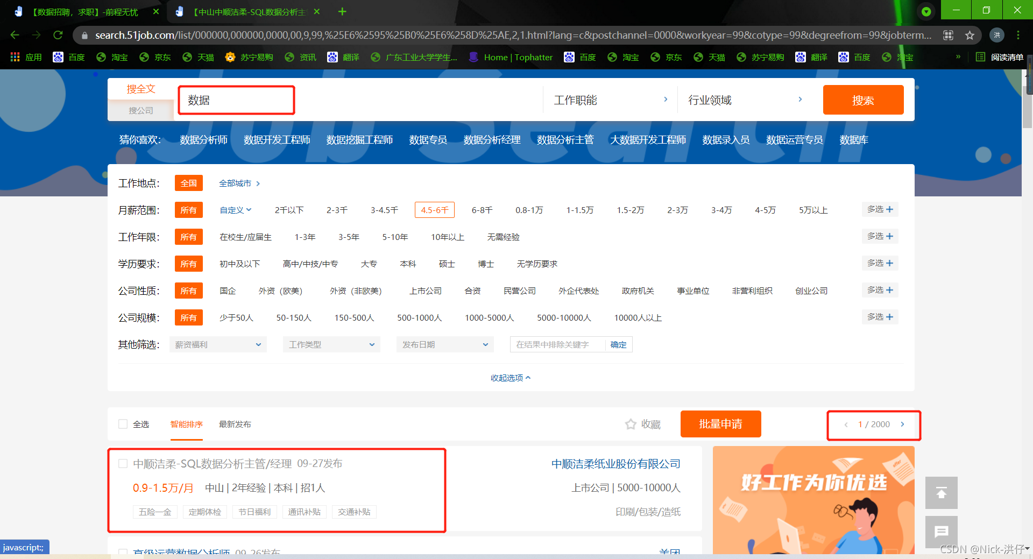Viewport: 1033px width, 559px height.
Task: Select 150-500人 company size filter
Action: click(x=354, y=317)
